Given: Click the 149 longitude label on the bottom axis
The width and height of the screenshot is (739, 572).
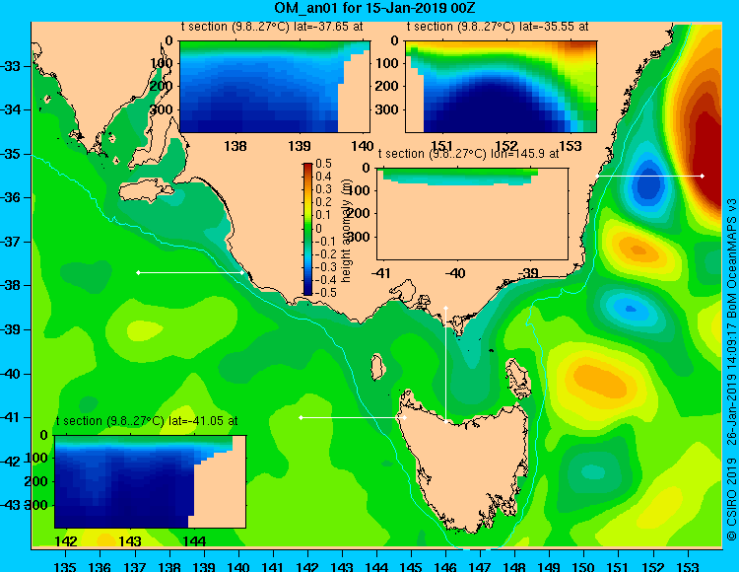Looking at the screenshot, I should (x=550, y=566).
